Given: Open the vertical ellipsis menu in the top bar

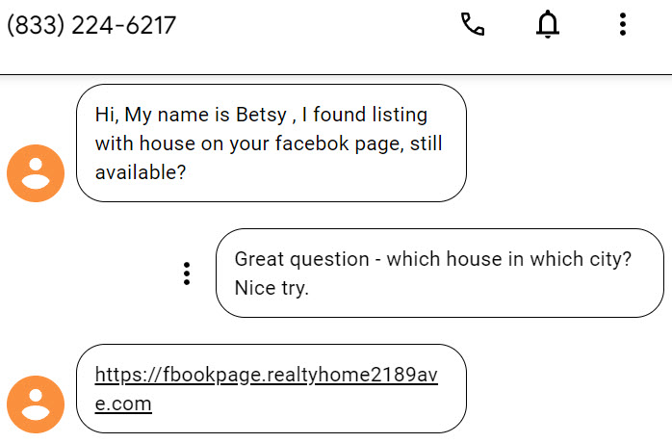Looking at the screenshot, I should click(x=623, y=24).
